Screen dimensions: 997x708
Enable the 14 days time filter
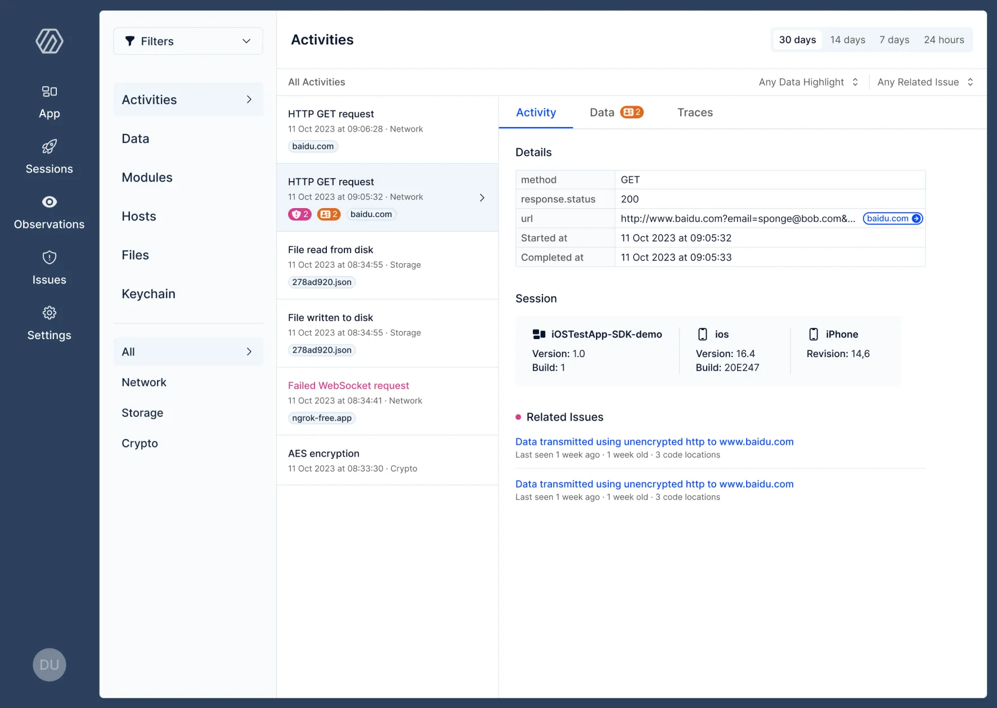pos(847,39)
